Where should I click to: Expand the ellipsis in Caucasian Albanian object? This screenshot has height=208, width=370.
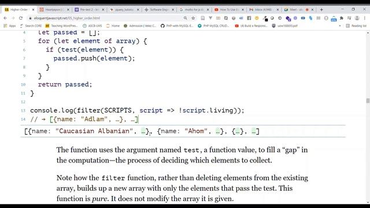click(143, 131)
